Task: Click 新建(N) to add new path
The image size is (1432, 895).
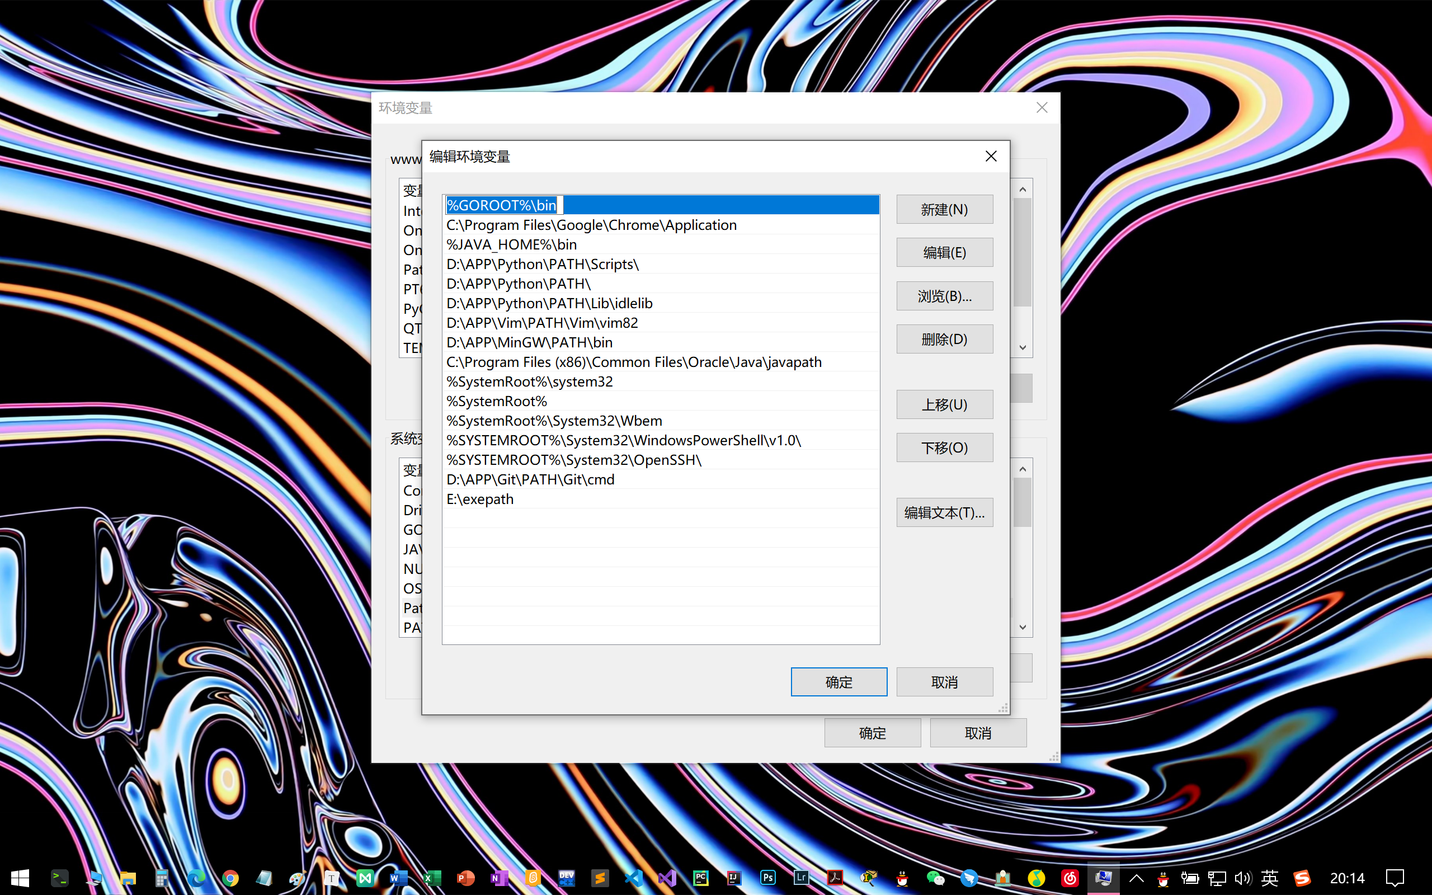Action: point(944,210)
